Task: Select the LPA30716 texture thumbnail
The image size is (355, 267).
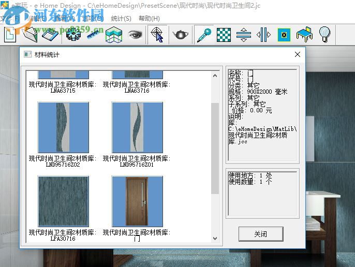Action: [63, 201]
